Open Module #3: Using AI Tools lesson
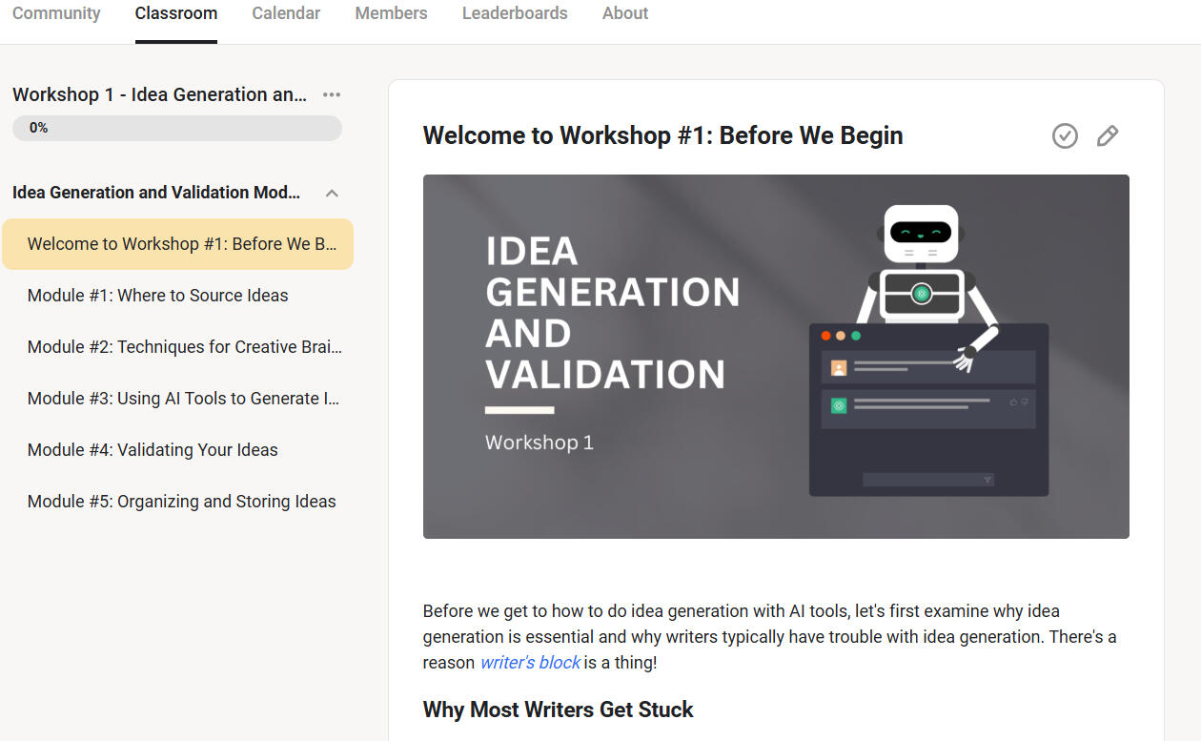1201x741 pixels. coord(183,399)
